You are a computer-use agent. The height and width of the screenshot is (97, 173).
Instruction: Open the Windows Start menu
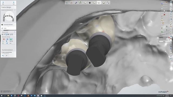(x=2, y=96)
